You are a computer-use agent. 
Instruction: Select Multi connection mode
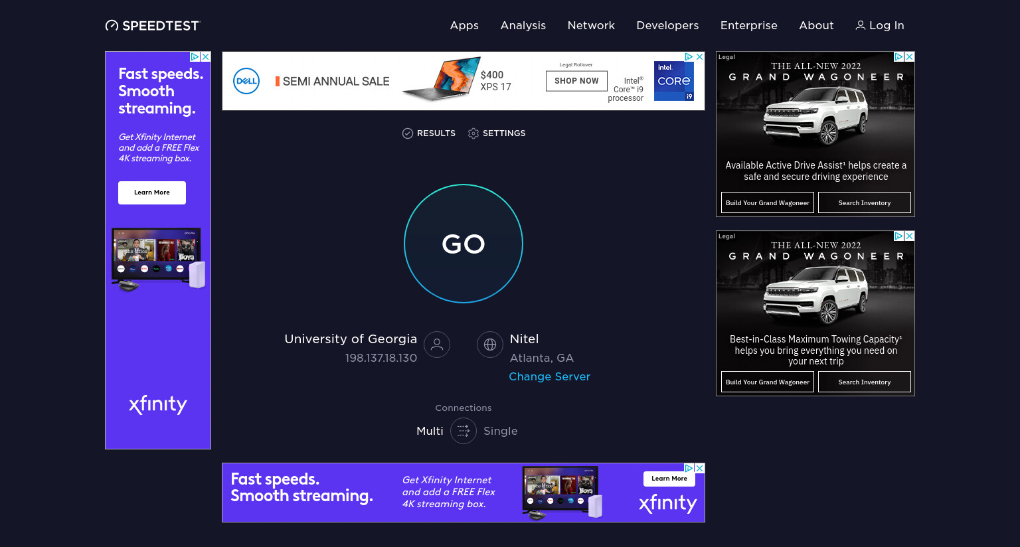430,431
